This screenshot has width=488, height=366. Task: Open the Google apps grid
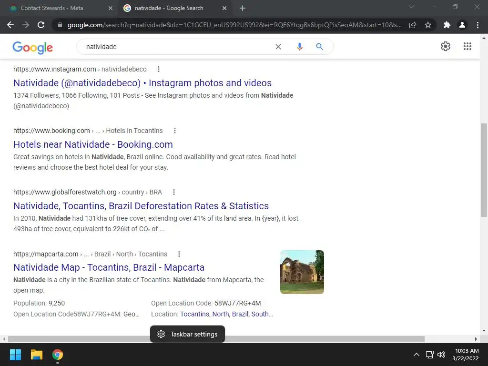pyautogui.click(x=467, y=46)
